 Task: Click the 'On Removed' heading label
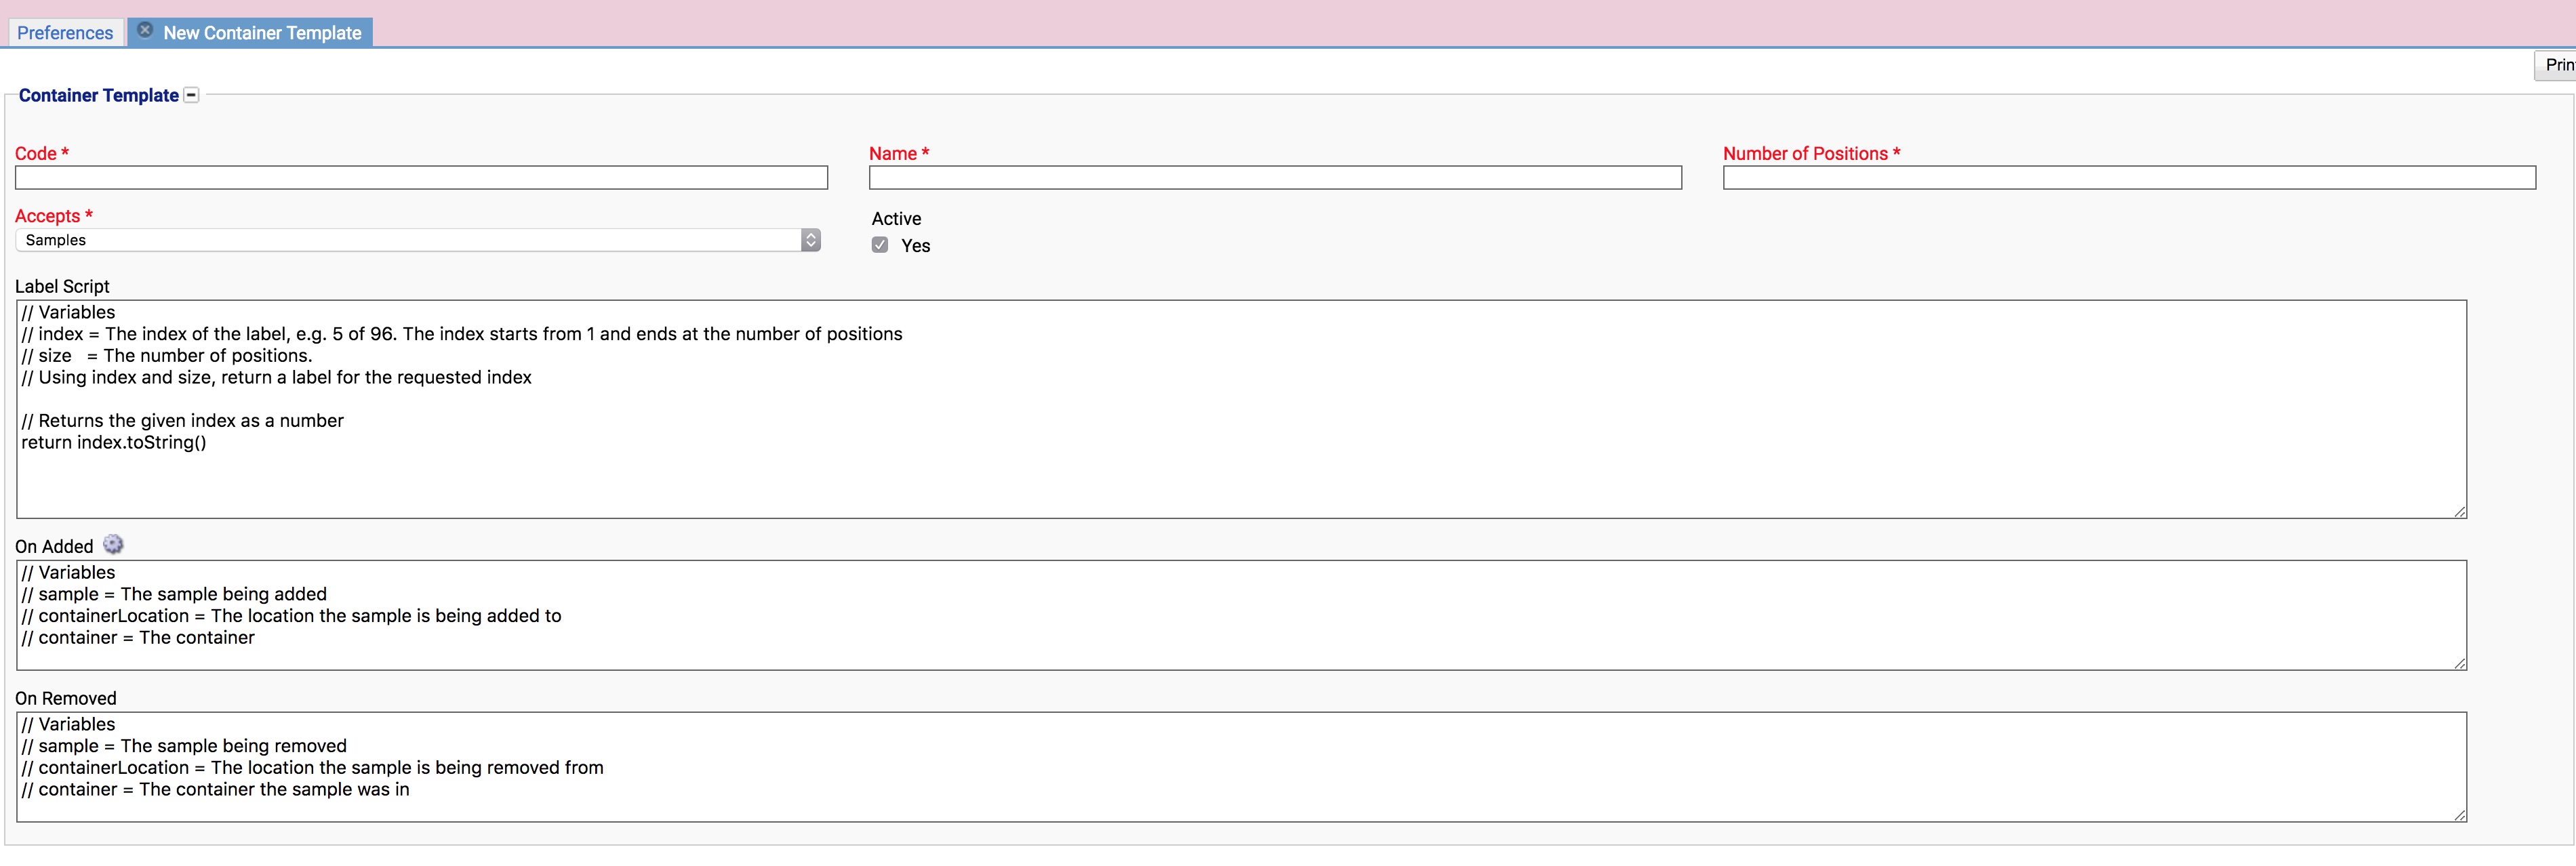(x=66, y=698)
